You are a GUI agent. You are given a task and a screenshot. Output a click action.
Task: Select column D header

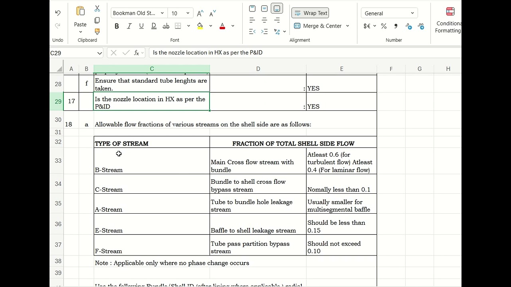[x=258, y=69]
